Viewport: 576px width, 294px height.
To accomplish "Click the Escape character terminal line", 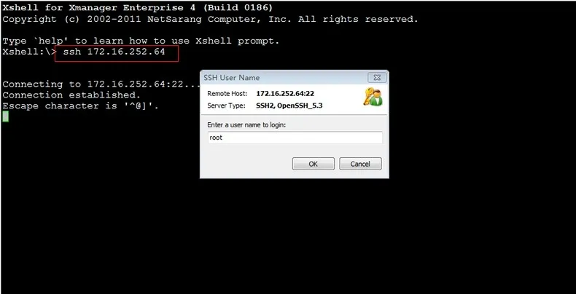I will click(x=80, y=106).
